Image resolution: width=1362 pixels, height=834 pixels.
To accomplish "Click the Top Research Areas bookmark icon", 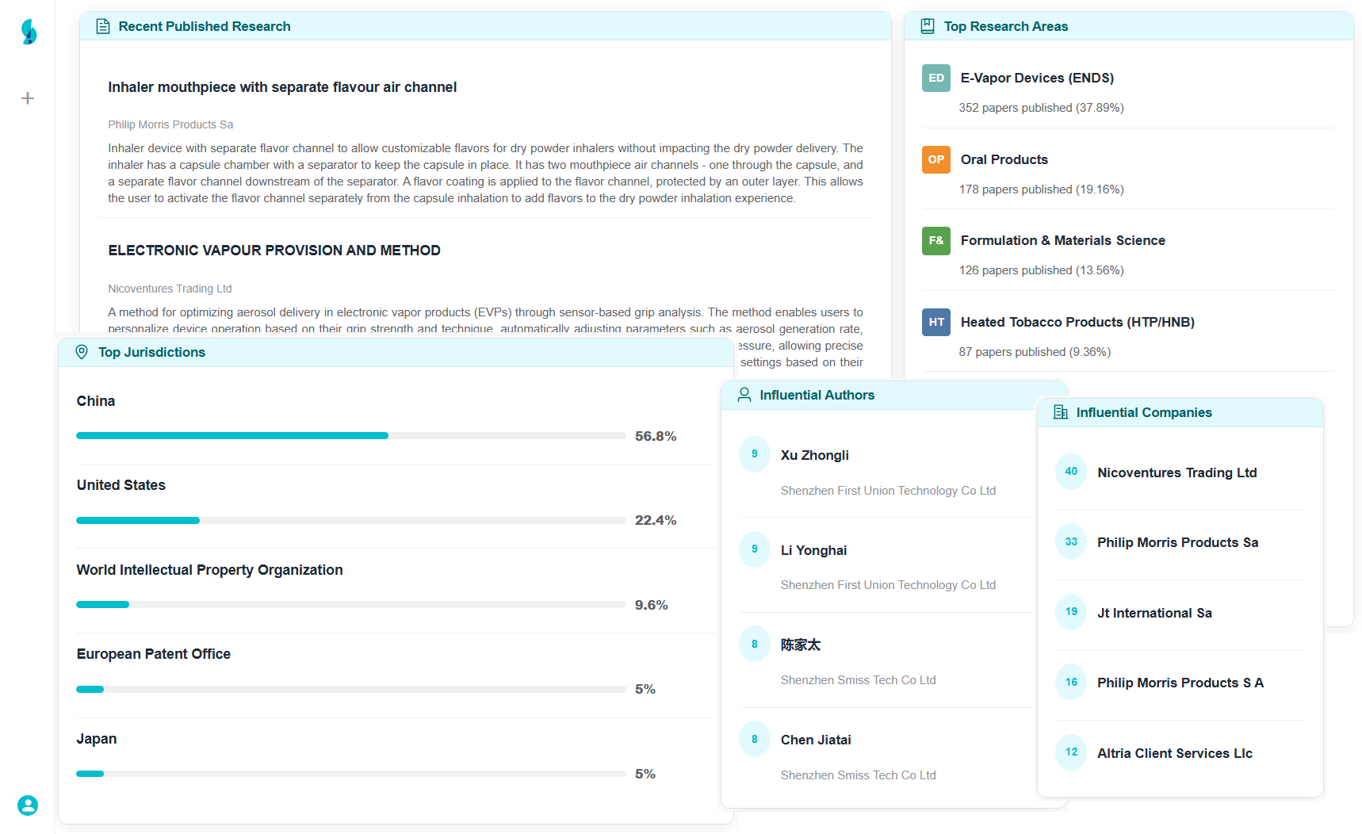I will (928, 26).
